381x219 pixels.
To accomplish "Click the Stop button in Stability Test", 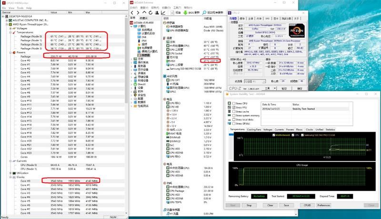I will tap(249, 205).
